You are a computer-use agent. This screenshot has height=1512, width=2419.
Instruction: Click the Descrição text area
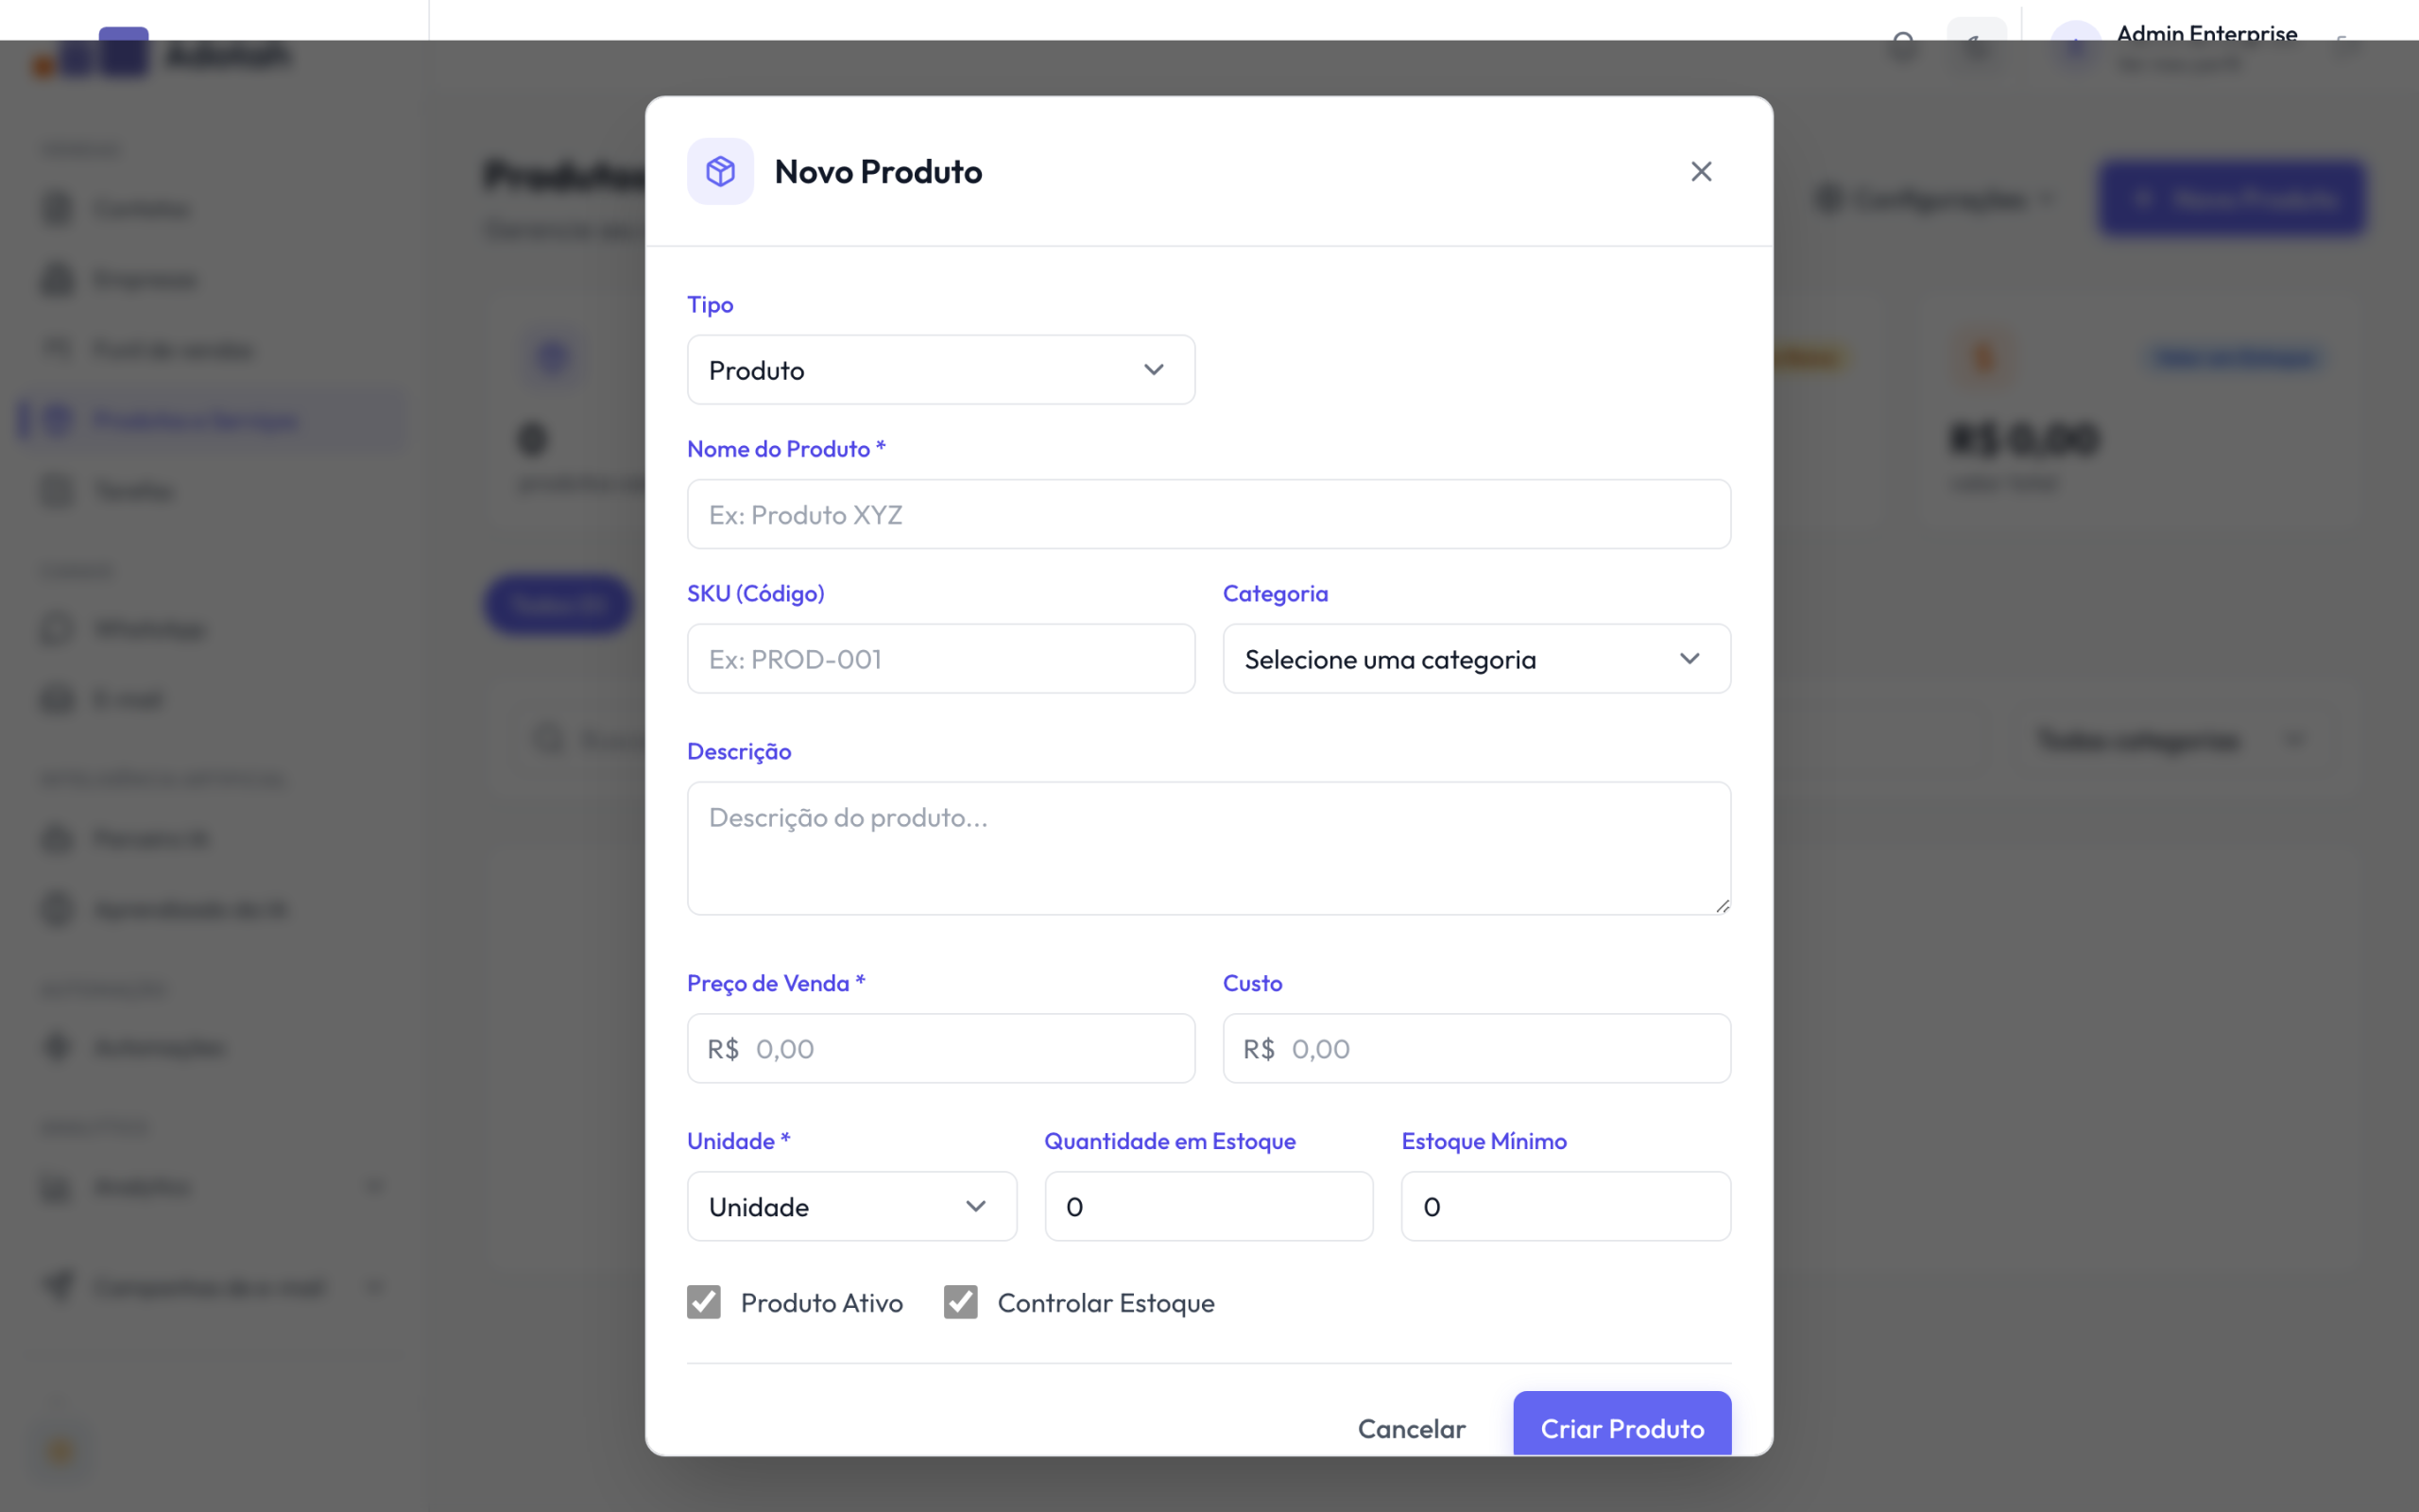tap(1209, 848)
